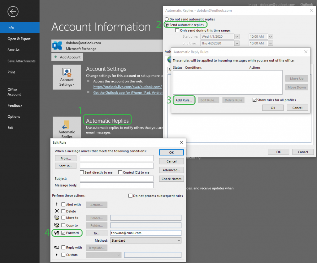Tick the Sent directly to me checkbox

(x=82, y=172)
